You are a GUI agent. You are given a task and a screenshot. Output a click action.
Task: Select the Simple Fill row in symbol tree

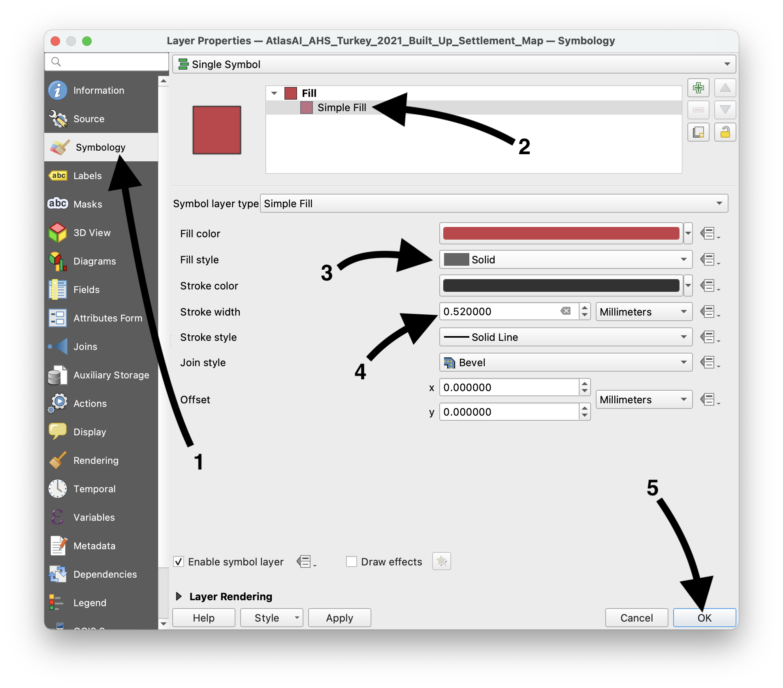(474, 108)
